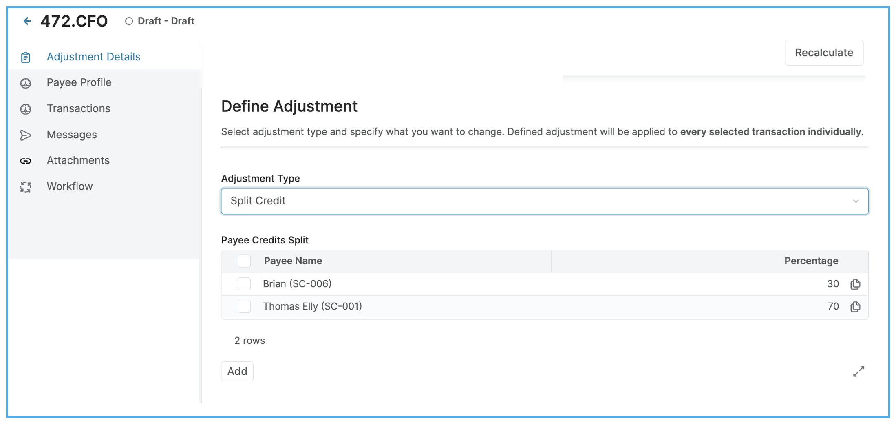The width and height of the screenshot is (896, 425).
Task: Expand the payee credits table fullscreen
Action: [858, 372]
